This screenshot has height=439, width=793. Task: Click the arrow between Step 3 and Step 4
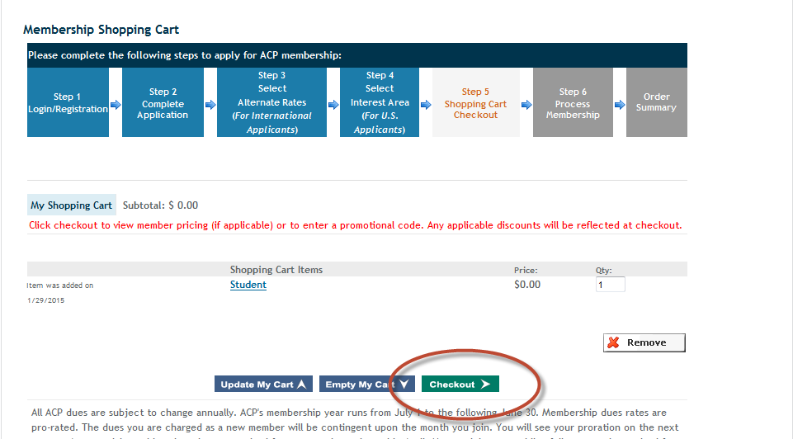pyautogui.click(x=333, y=105)
